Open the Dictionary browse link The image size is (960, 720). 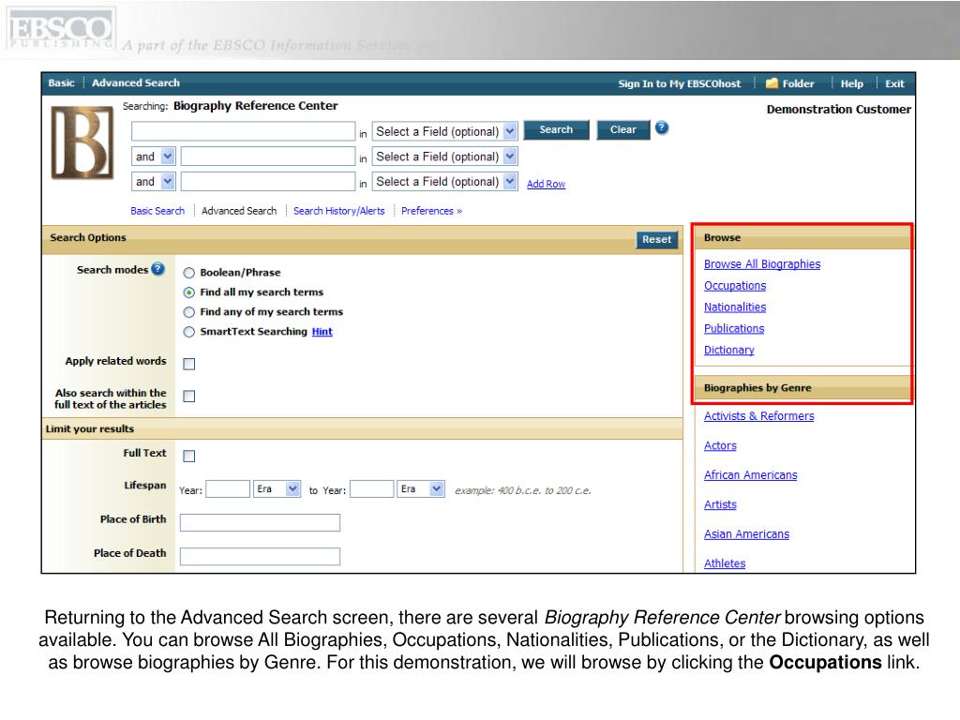[x=729, y=350]
